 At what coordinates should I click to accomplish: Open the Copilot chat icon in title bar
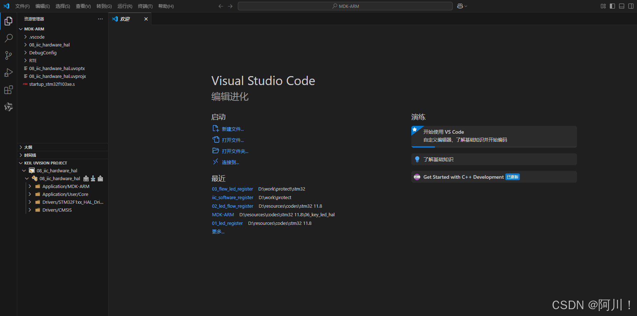tap(460, 6)
